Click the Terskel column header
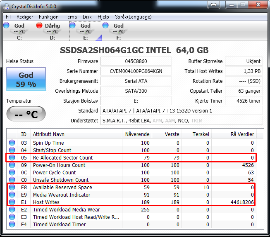The height and width of the screenshot is (237, 270). (197, 134)
